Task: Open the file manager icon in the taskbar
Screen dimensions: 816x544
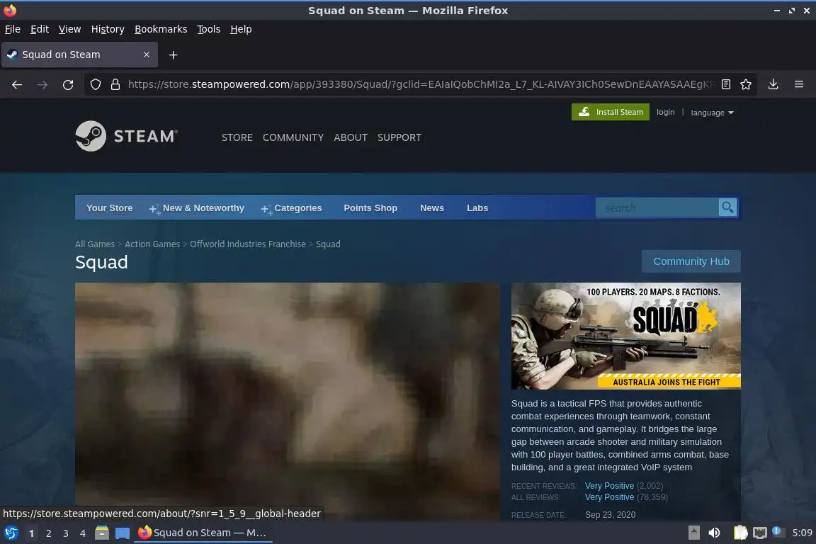Action: point(102,533)
